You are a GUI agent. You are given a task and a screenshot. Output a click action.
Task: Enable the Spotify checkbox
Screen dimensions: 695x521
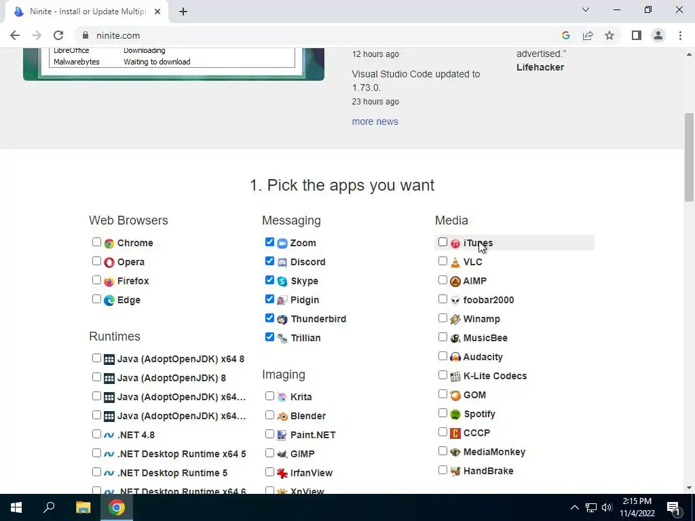tap(443, 413)
